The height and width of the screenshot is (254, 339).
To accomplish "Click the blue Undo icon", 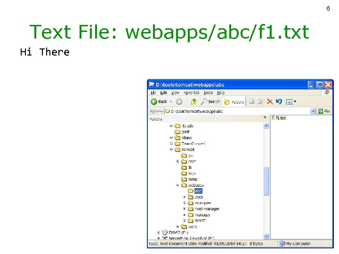I will click(279, 101).
